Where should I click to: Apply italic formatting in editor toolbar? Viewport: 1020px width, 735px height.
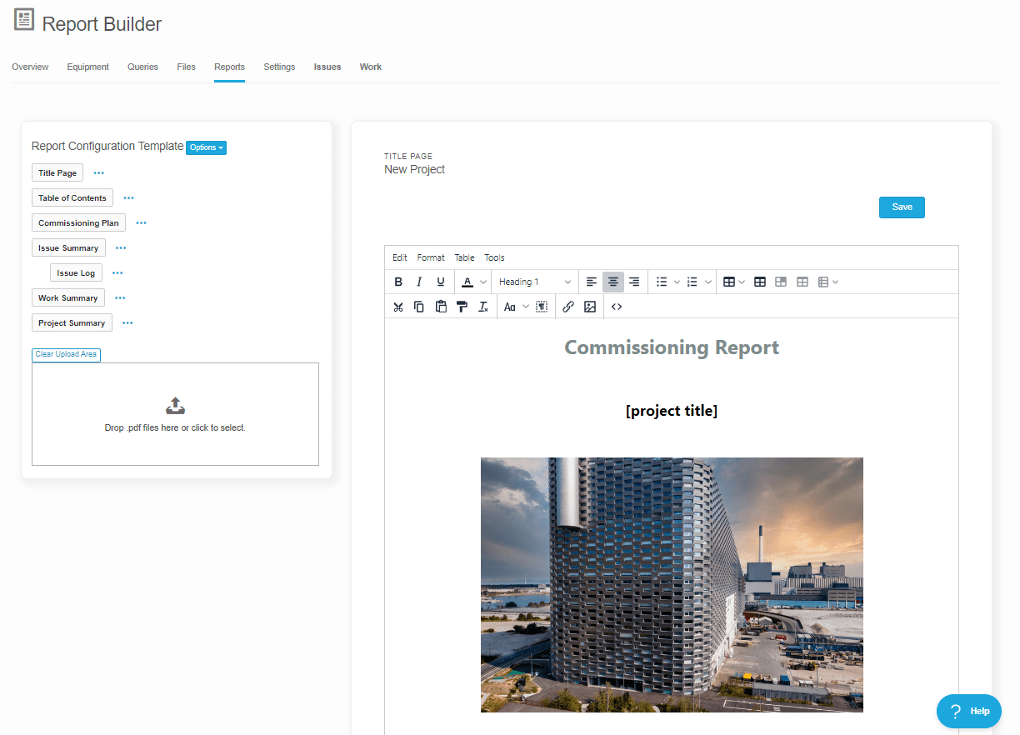point(419,282)
